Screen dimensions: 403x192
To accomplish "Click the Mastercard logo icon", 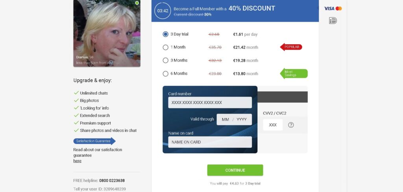I will tap(339, 9).
